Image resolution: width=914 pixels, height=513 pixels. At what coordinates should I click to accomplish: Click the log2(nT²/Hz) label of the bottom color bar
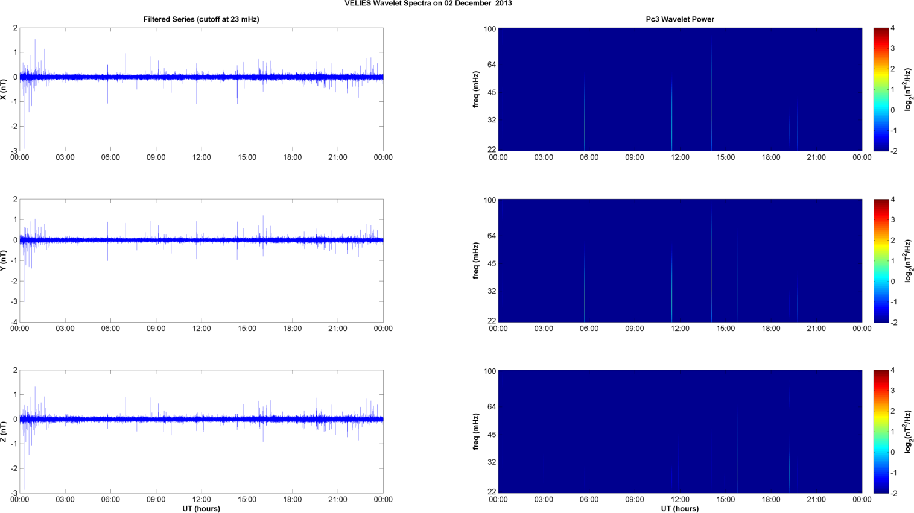(x=907, y=432)
